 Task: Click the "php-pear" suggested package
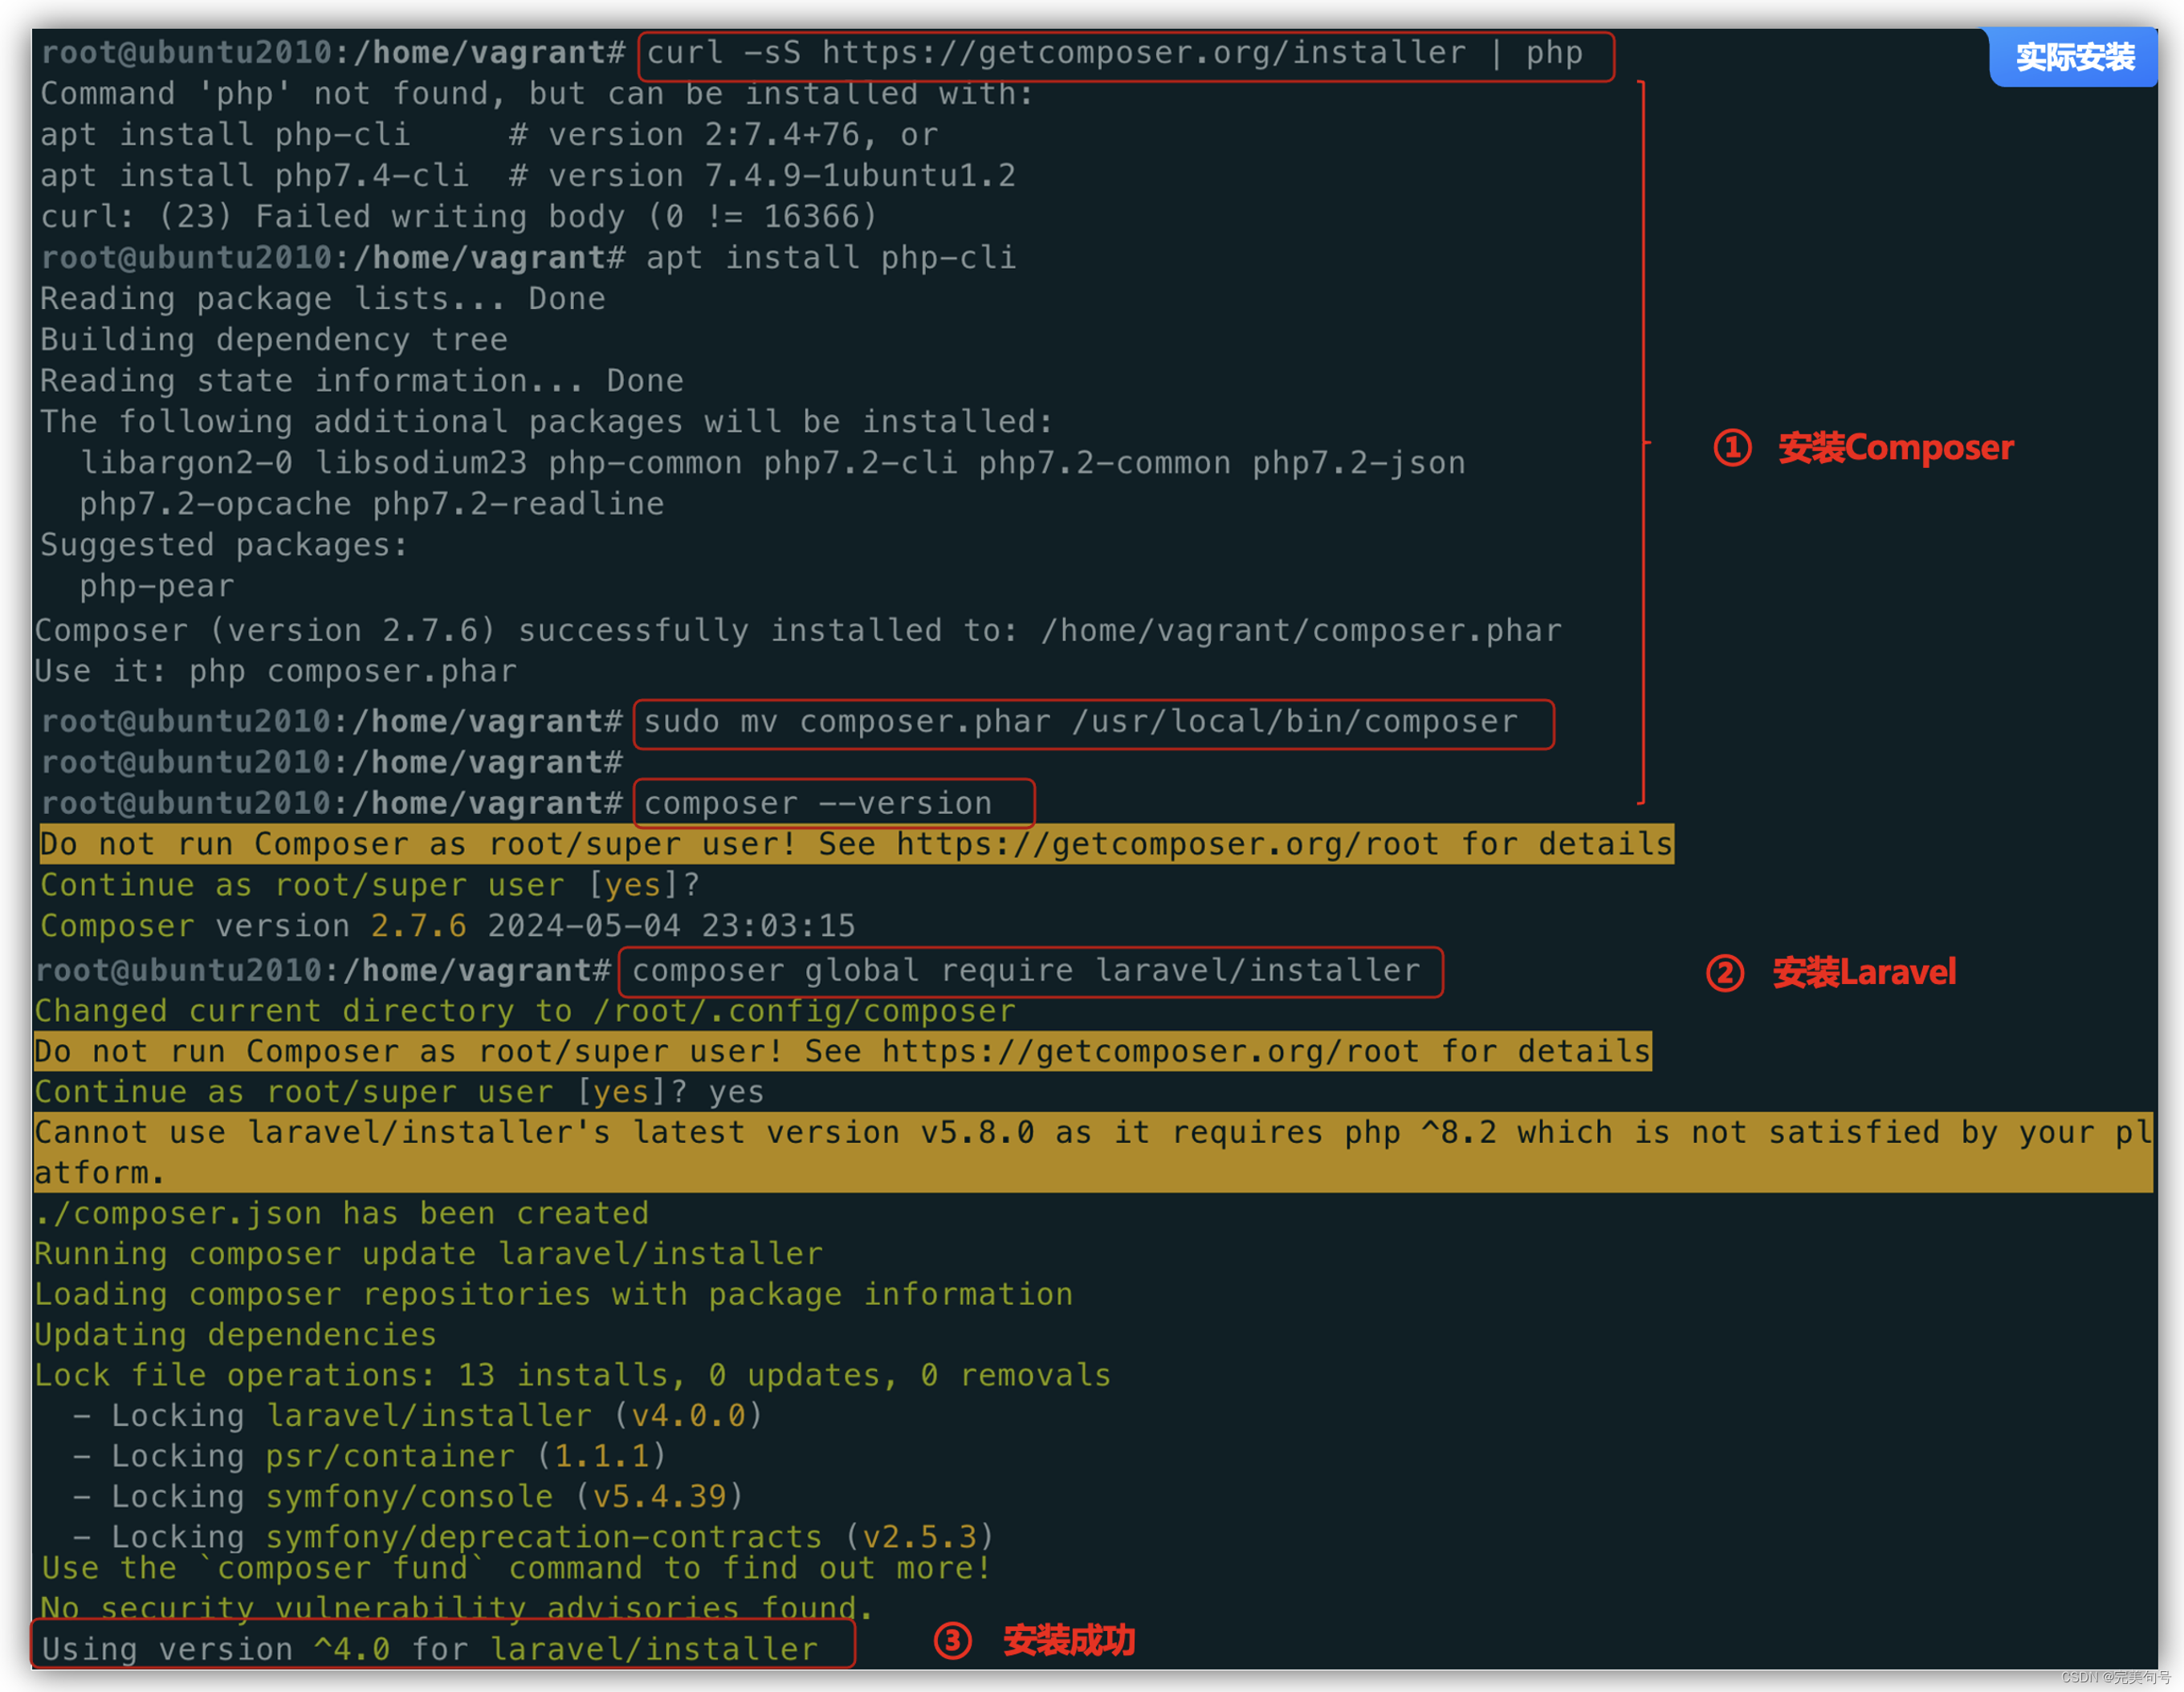(157, 586)
